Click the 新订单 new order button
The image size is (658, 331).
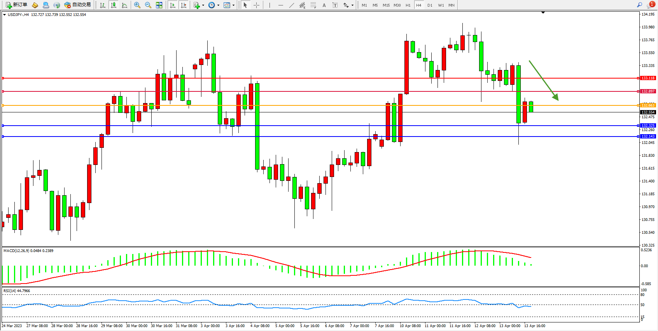tap(16, 5)
